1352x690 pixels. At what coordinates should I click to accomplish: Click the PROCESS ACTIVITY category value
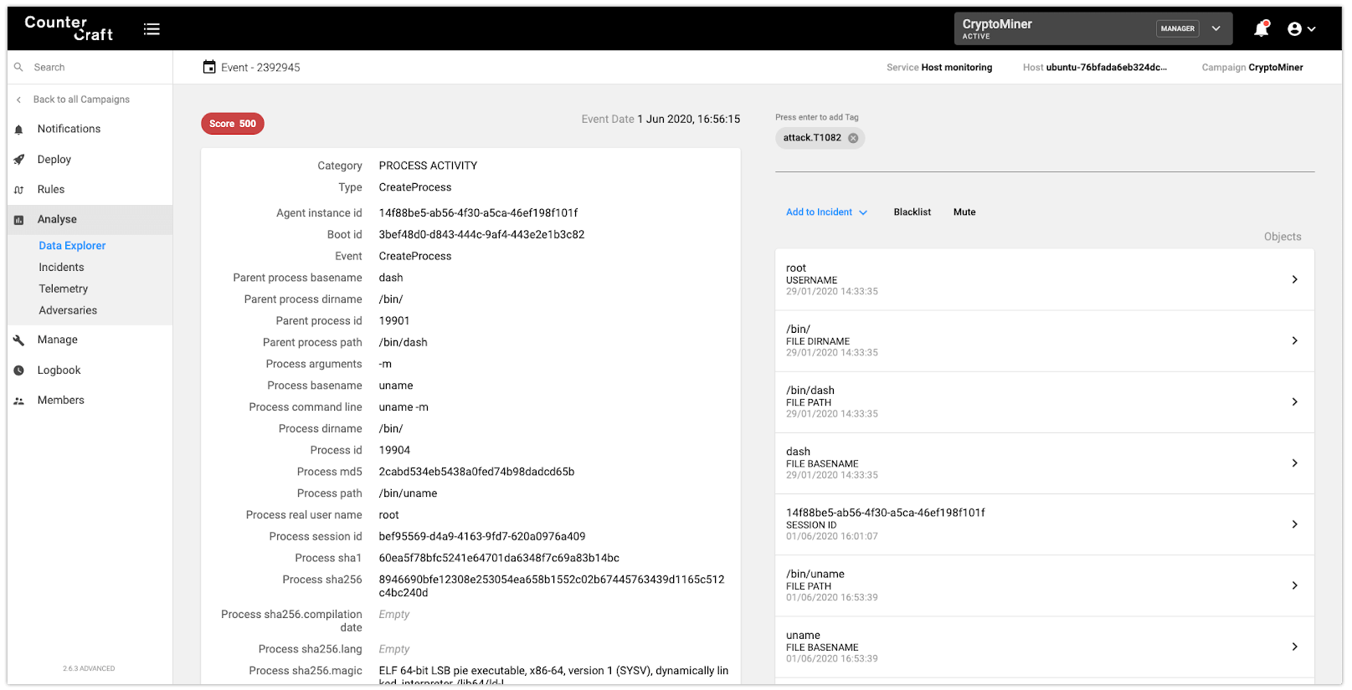click(x=428, y=166)
